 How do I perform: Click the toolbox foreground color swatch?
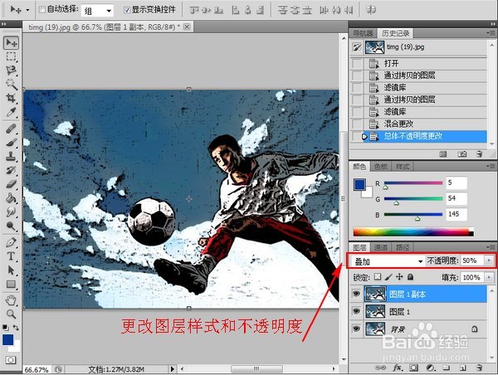pyautogui.click(x=7, y=340)
